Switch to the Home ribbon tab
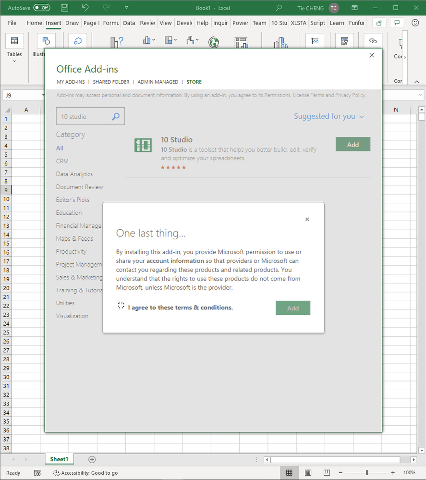 34,23
